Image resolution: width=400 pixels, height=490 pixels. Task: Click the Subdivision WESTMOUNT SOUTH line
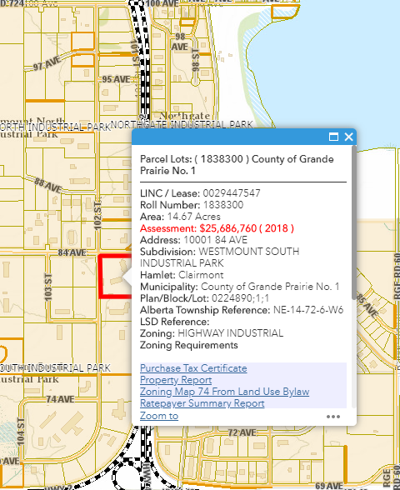pyautogui.click(x=219, y=257)
